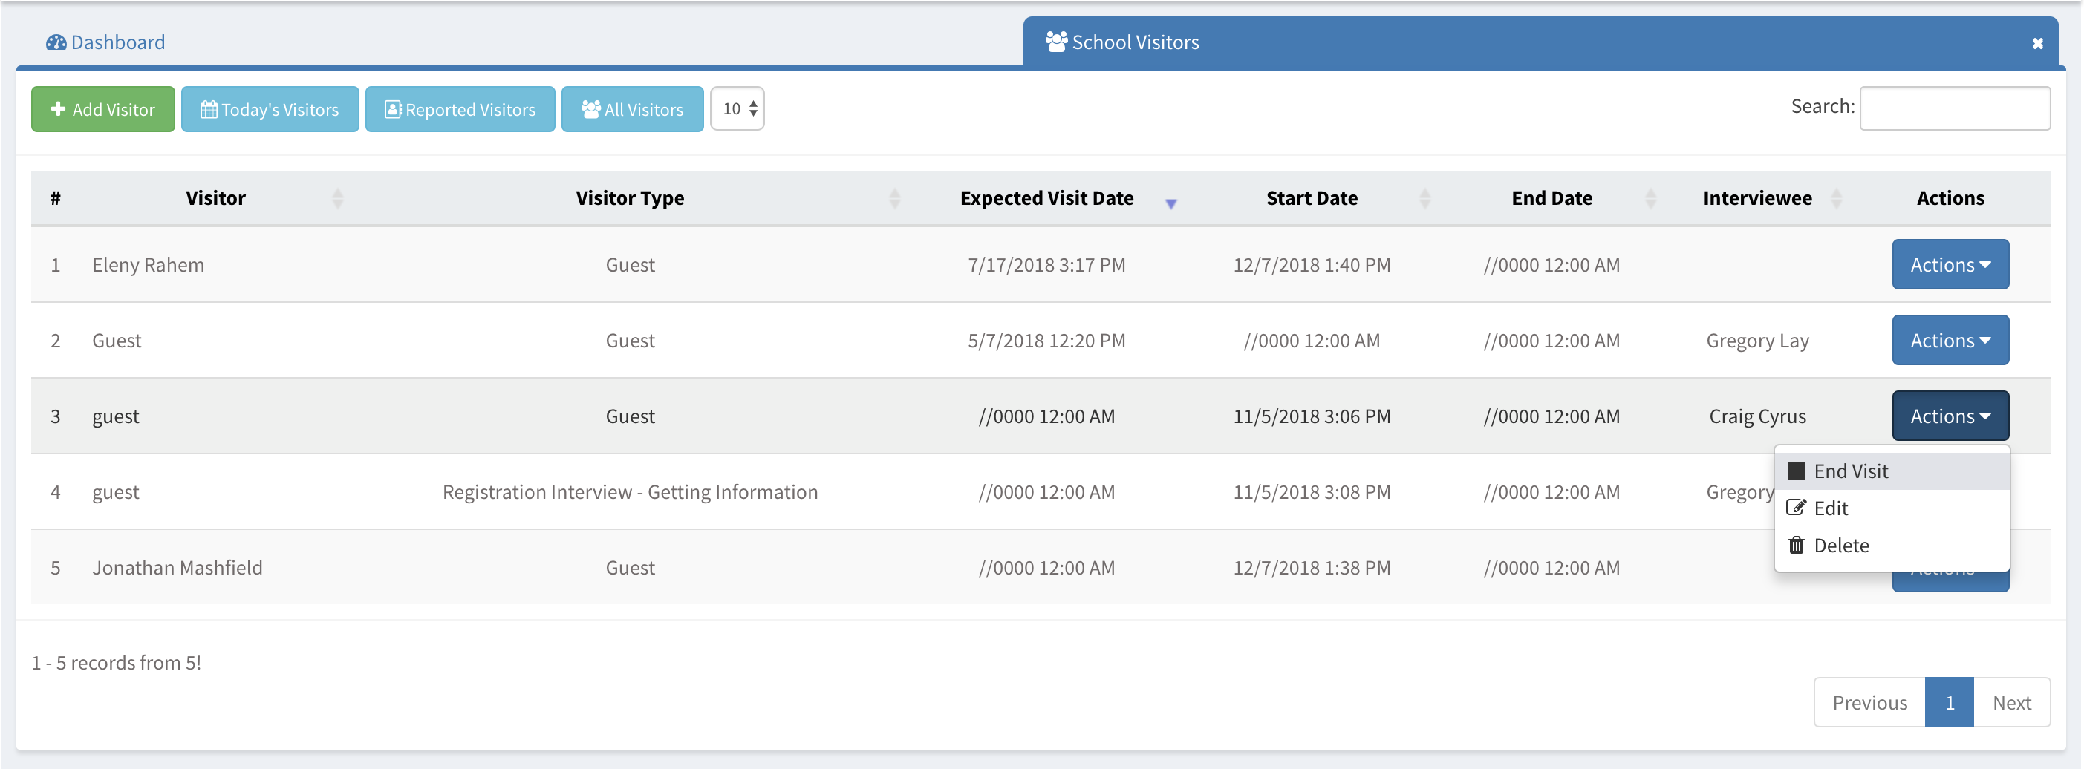This screenshot has height=769, width=2084.
Task: Expand Actions dropdown for row 2 Guest
Action: pyautogui.click(x=1950, y=341)
